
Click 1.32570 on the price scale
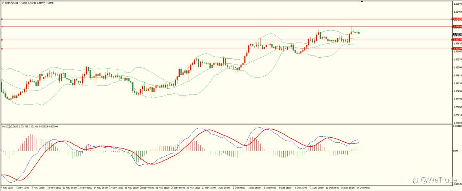(457, 59)
